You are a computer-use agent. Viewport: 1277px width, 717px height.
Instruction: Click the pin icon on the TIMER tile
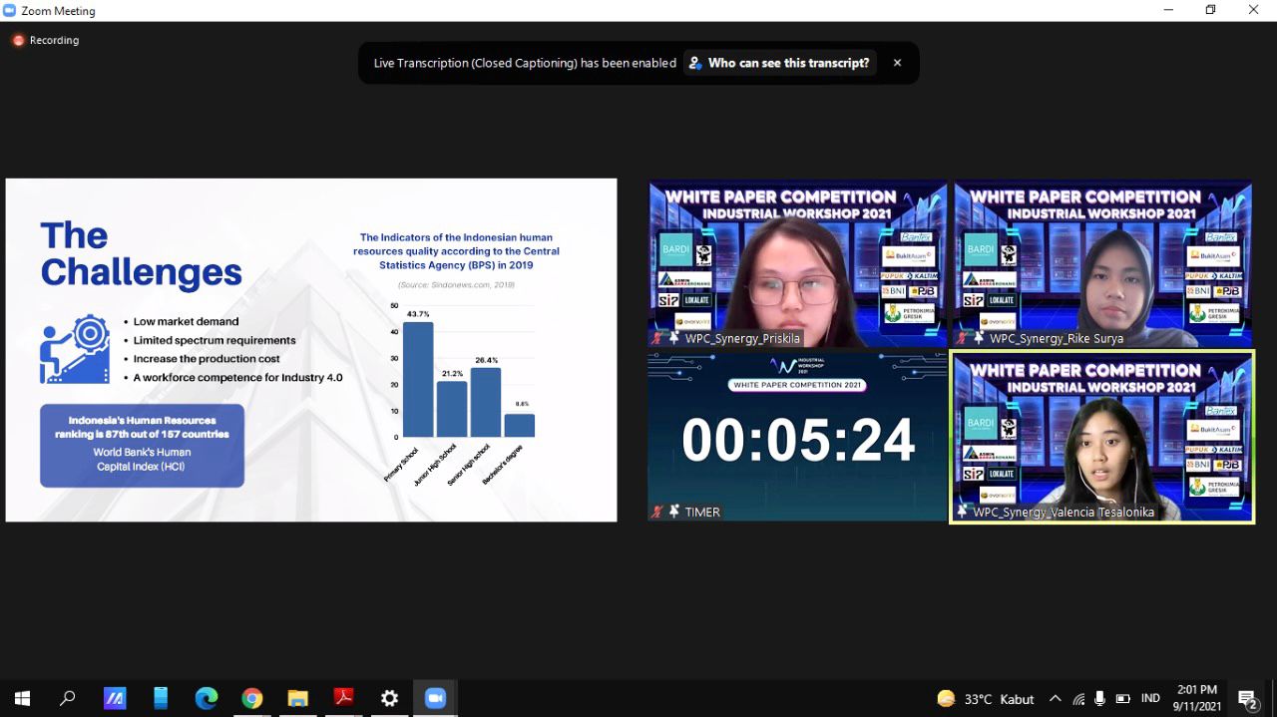tap(674, 512)
